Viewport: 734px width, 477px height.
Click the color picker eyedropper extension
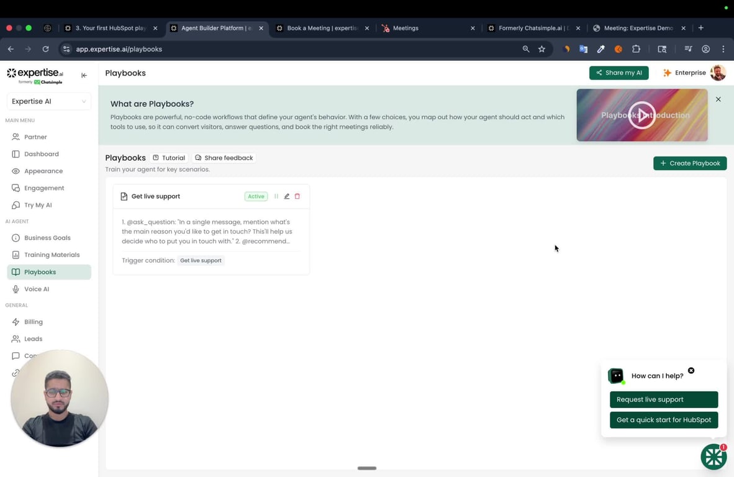click(x=600, y=48)
